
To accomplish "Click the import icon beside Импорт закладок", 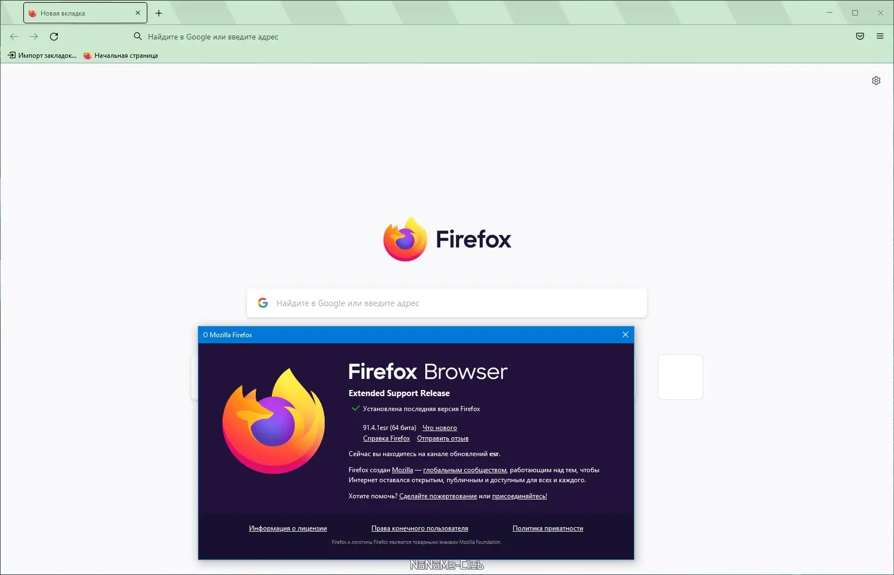I will [x=12, y=55].
